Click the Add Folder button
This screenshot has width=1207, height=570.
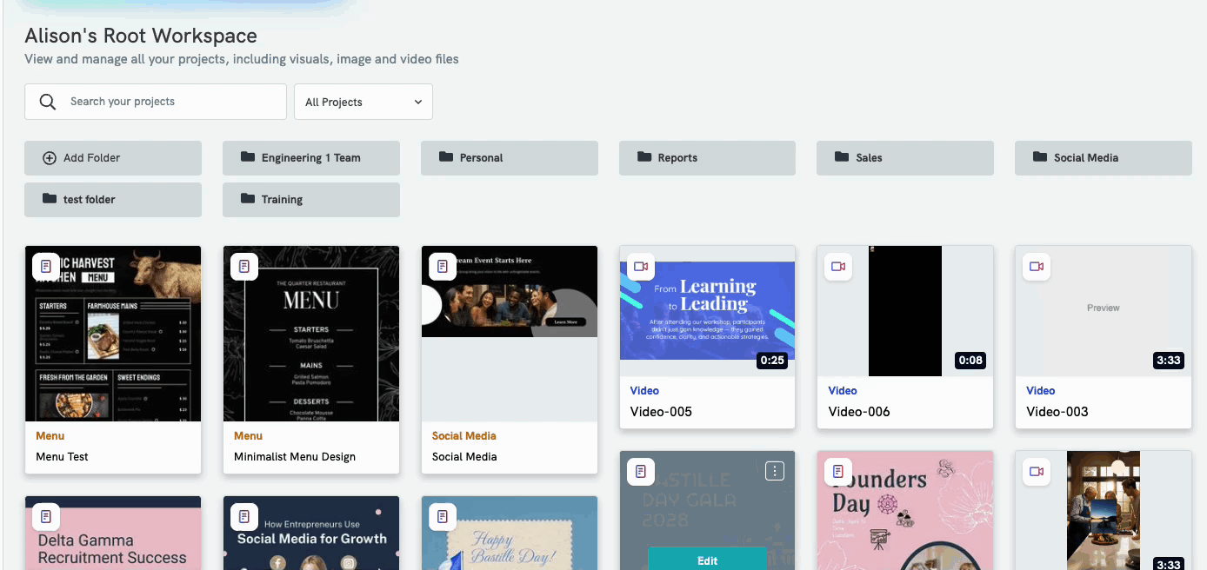tap(113, 158)
